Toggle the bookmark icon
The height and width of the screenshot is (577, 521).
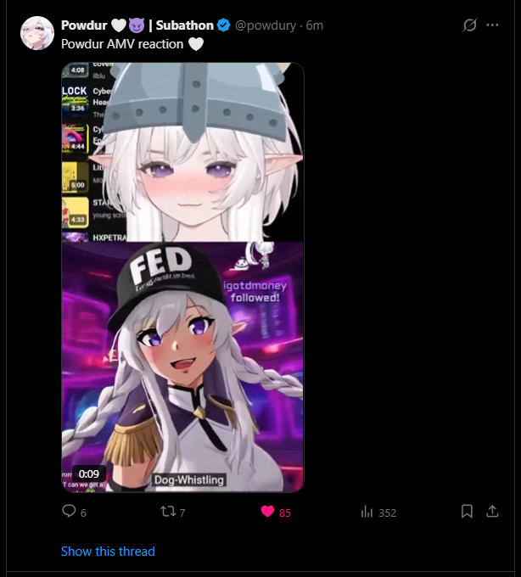[x=467, y=511]
